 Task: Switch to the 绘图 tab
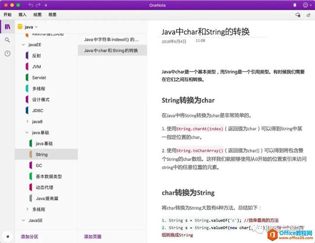tap(37, 15)
